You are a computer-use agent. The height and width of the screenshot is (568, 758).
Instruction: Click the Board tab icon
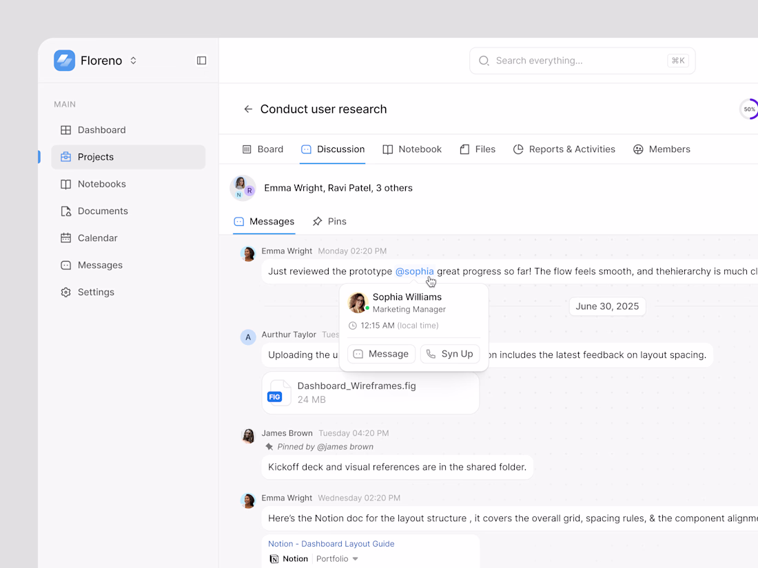pyautogui.click(x=247, y=149)
